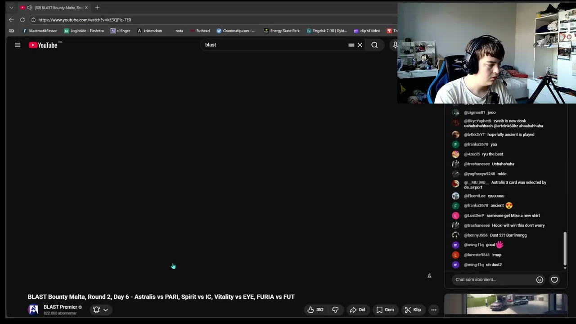Share the video via Del button

click(x=357, y=310)
